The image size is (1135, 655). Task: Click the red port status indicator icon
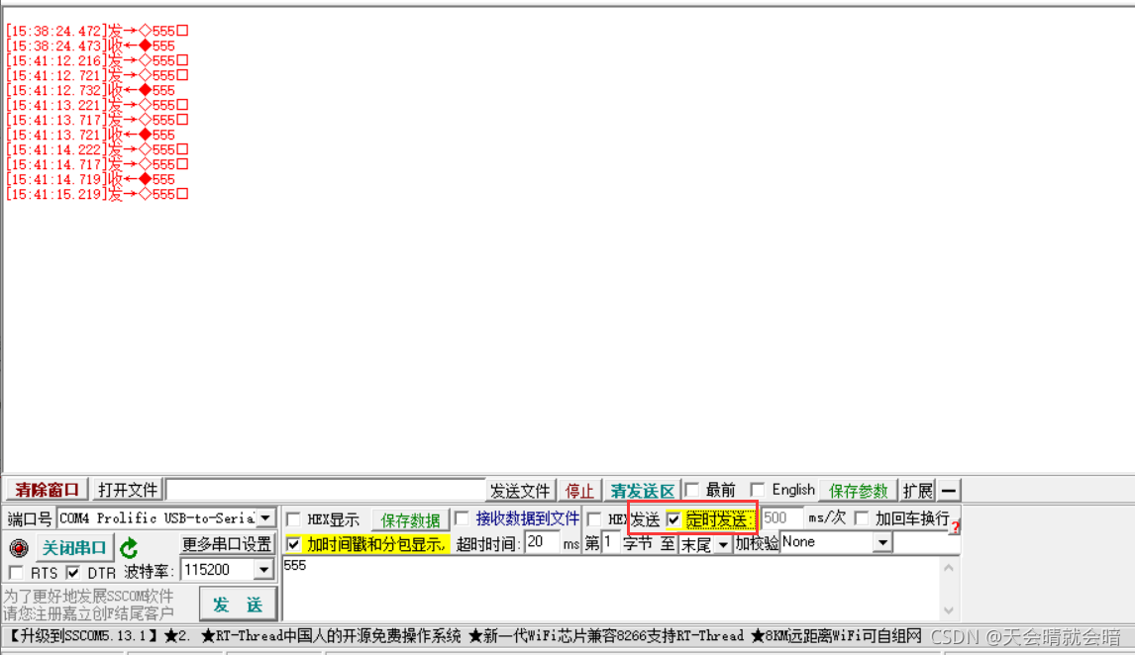(x=18, y=548)
